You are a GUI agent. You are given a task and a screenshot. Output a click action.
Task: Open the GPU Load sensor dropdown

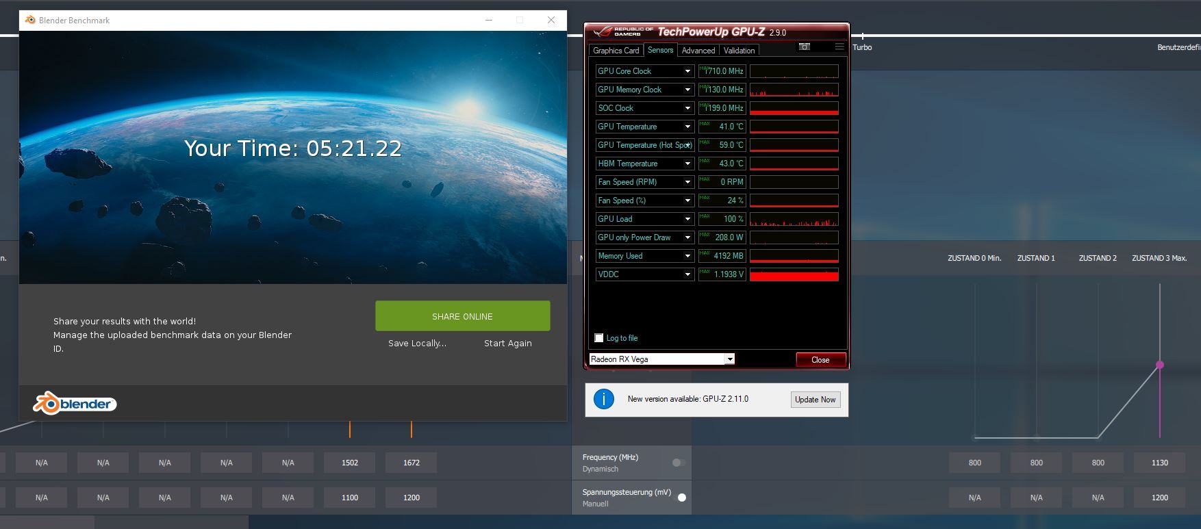coord(687,219)
